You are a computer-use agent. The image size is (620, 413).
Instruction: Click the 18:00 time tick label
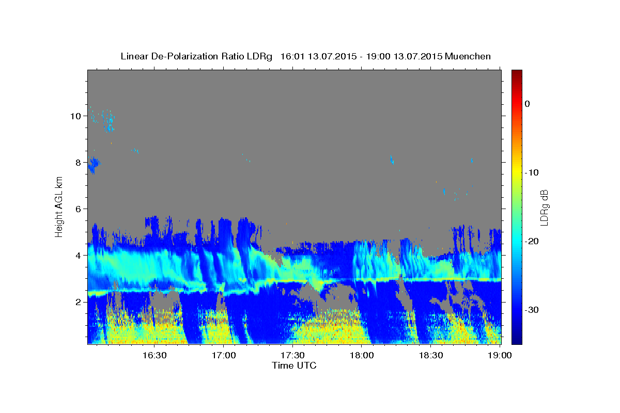[x=362, y=356]
